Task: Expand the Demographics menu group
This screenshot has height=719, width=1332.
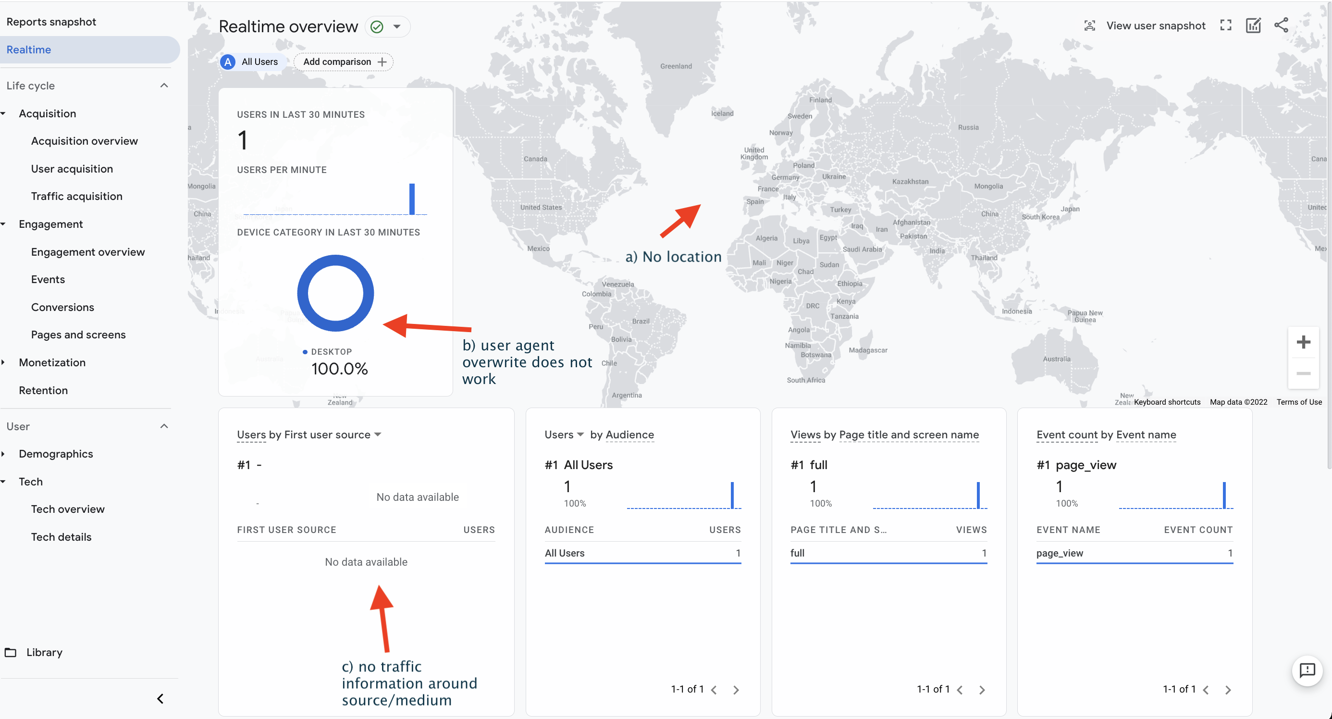Action: click(55, 454)
